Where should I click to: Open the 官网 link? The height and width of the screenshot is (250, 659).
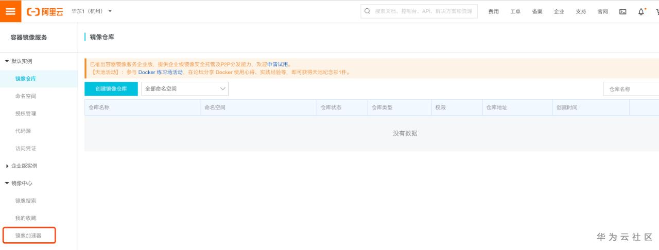[x=603, y=11]
